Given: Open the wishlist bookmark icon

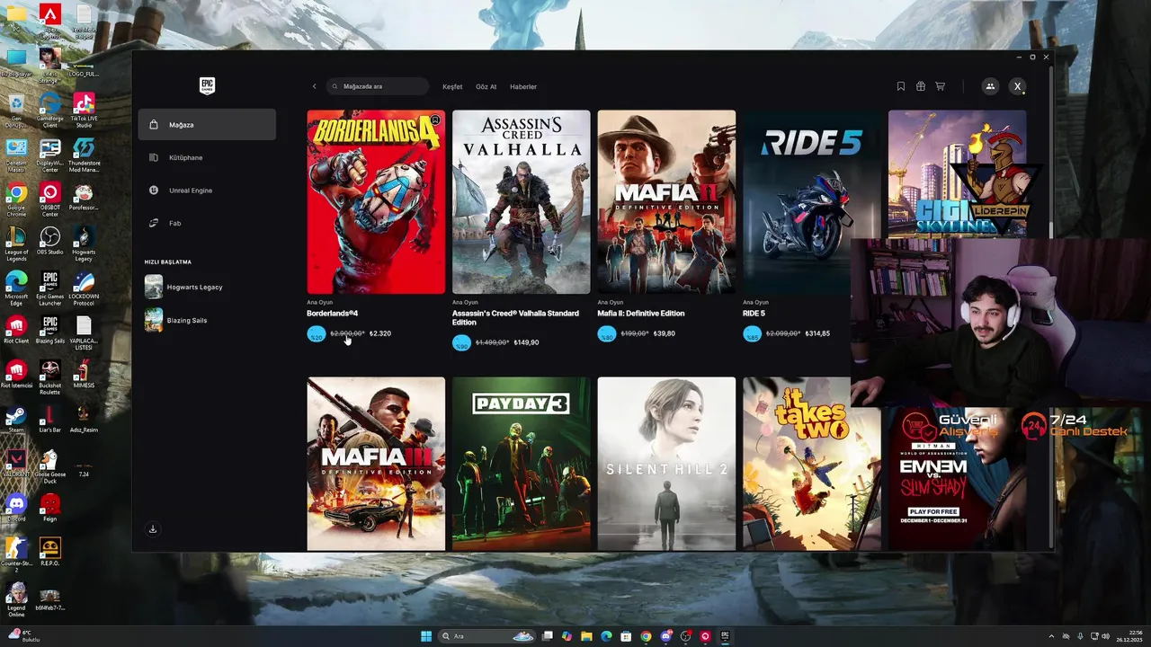Looking at the screenshot, I should click(901, 86).
